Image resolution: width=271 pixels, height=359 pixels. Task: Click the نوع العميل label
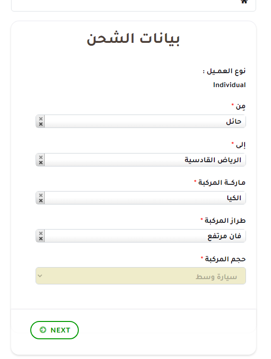[x=224, y=71]
